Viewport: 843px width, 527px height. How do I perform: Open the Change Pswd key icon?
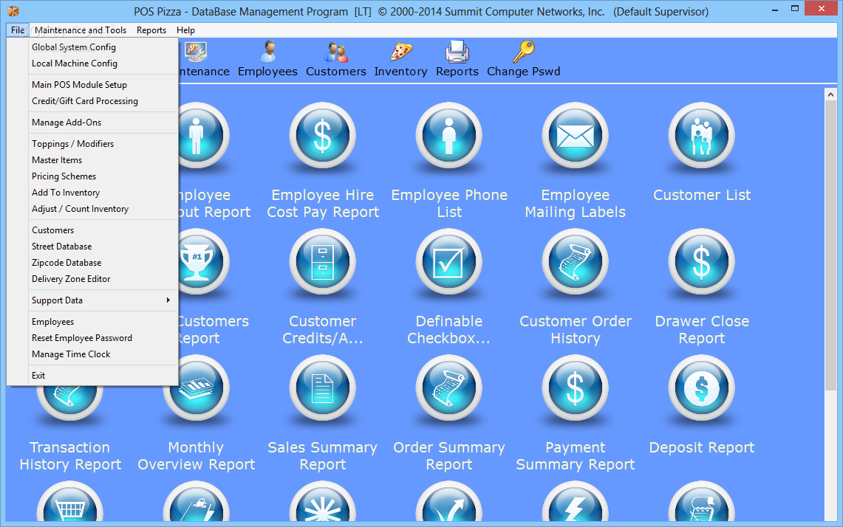coord(523,52)
